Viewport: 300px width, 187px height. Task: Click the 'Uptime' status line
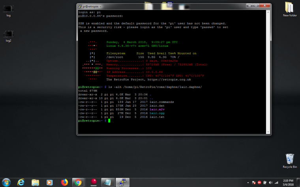(142, 61)
